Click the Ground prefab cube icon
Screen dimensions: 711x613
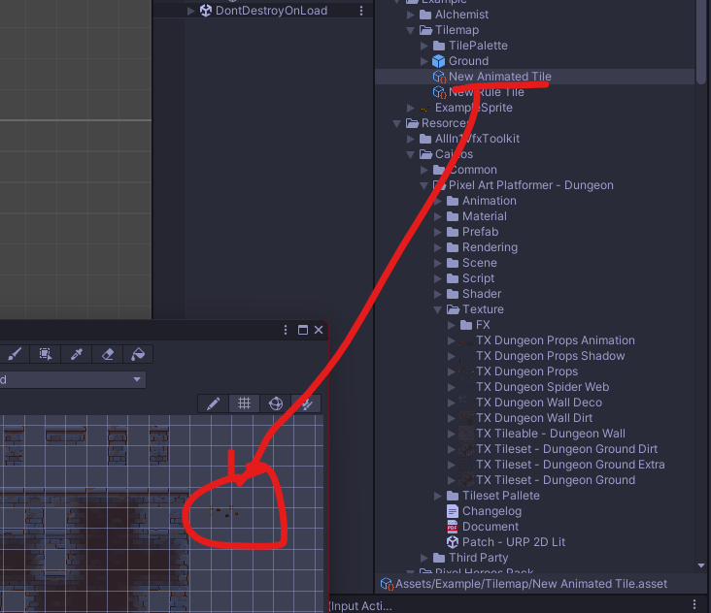[438, 61]
